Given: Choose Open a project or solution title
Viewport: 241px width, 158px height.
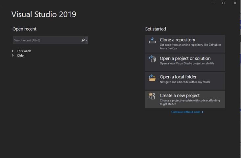Looking at the screenshot, I should coord(185,58).
